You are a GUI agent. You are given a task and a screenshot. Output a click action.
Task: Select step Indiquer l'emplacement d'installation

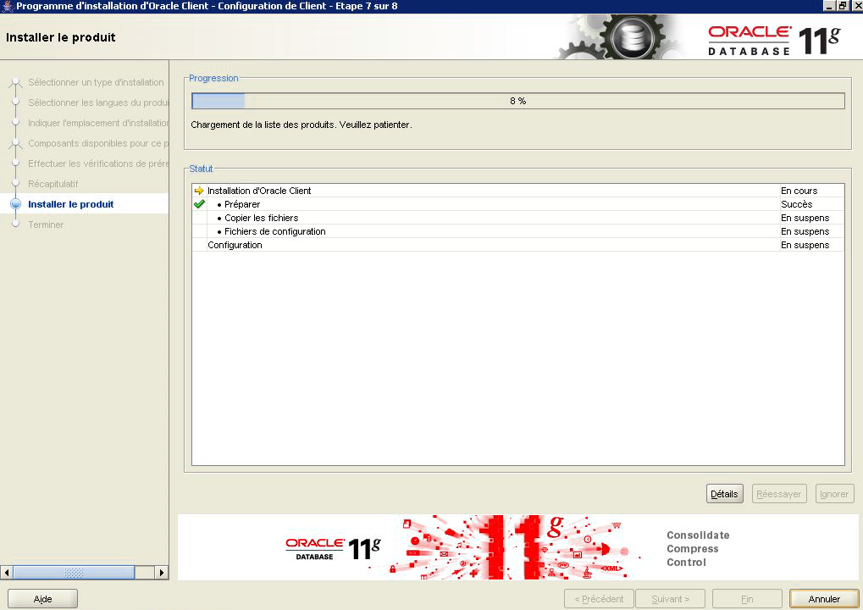pyautogui.click(x=98, y=123)
